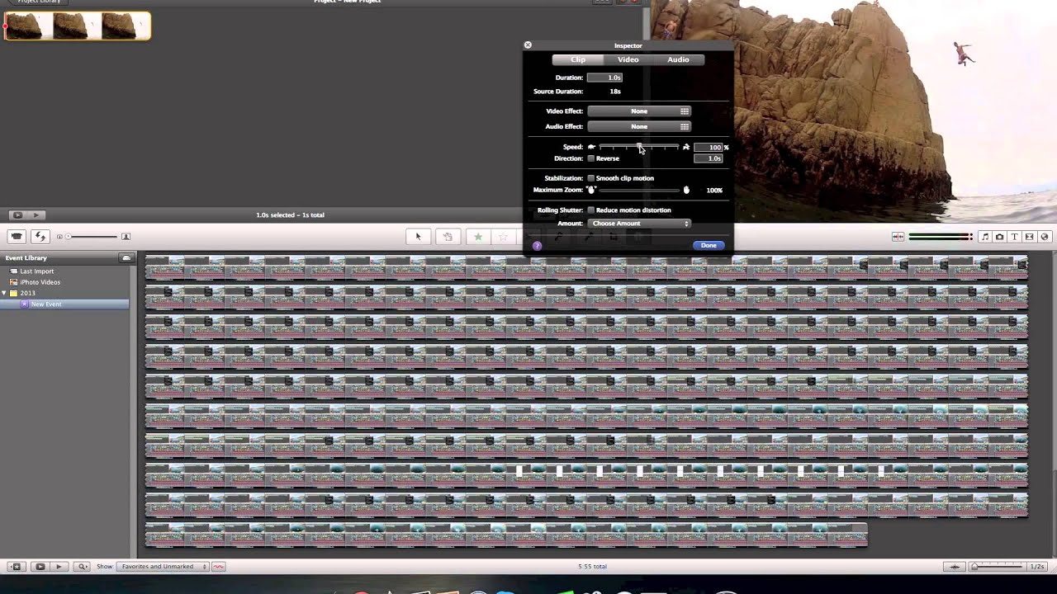Play selected events from beginning
This screenshot has height=594, width=1057.
pyautogui.click(x=59, y=567)
